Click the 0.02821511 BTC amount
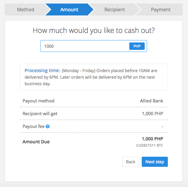Screen dimensions: 188x187 point(150,145)
